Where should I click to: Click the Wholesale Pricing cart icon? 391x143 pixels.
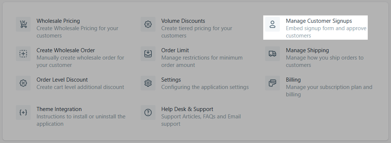click(23, 24)
